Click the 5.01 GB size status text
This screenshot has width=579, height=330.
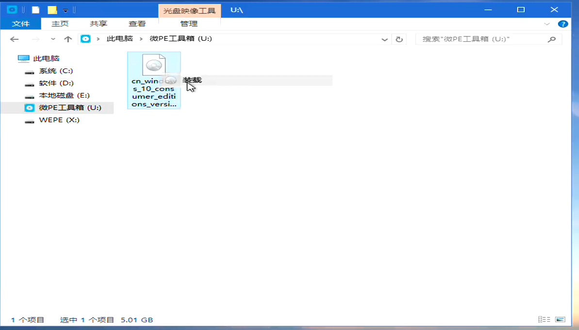137,320
